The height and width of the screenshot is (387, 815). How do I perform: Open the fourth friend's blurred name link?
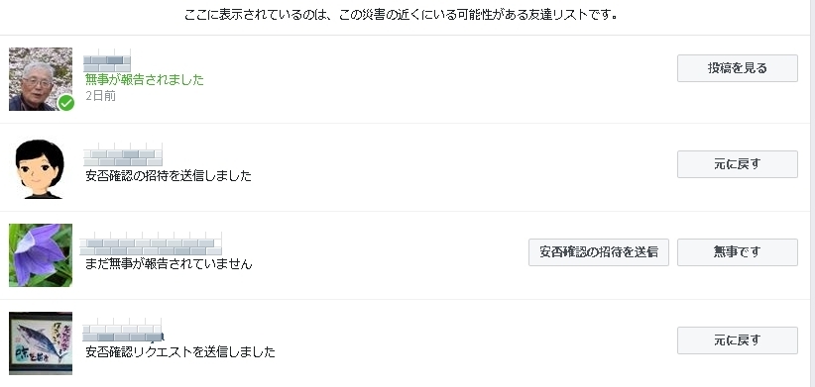(x=123, y=331)
